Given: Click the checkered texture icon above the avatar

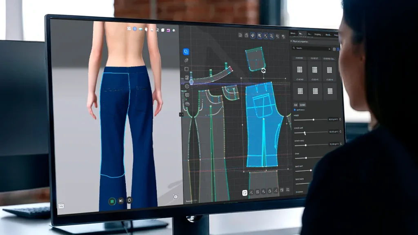Looking at the screenshot, I should click(x=129, y=29).
